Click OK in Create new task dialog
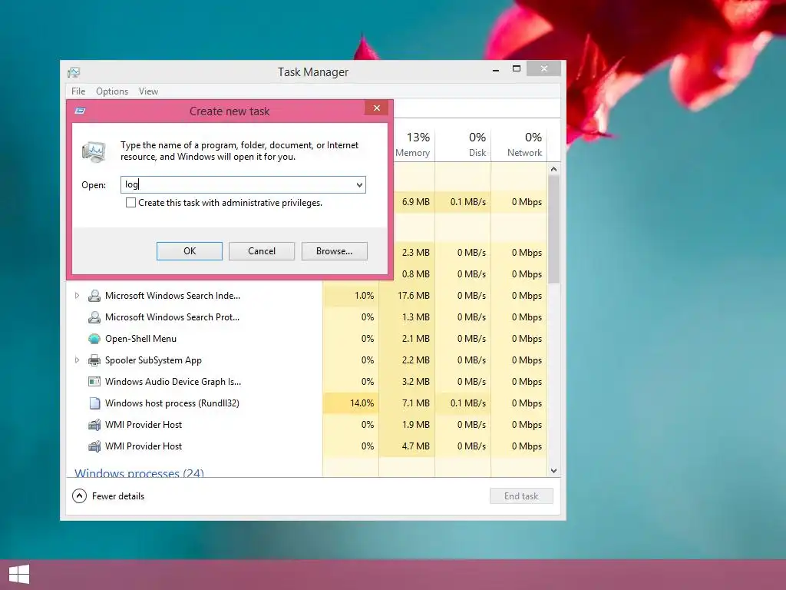This screenshot has height=590, width=786. point(190,251)
